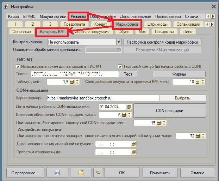Close the Настройка dialog window
Screen dimensions: 219x181
(214, 7)
